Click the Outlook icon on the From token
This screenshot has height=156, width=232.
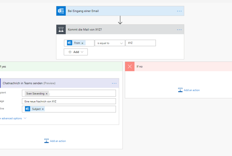[70, 43]
